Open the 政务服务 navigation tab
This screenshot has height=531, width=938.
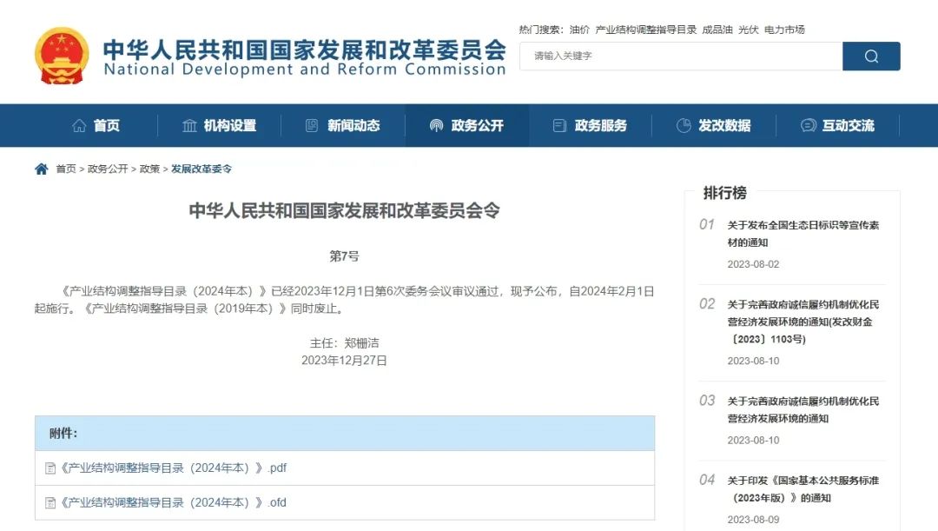[591, 126]
